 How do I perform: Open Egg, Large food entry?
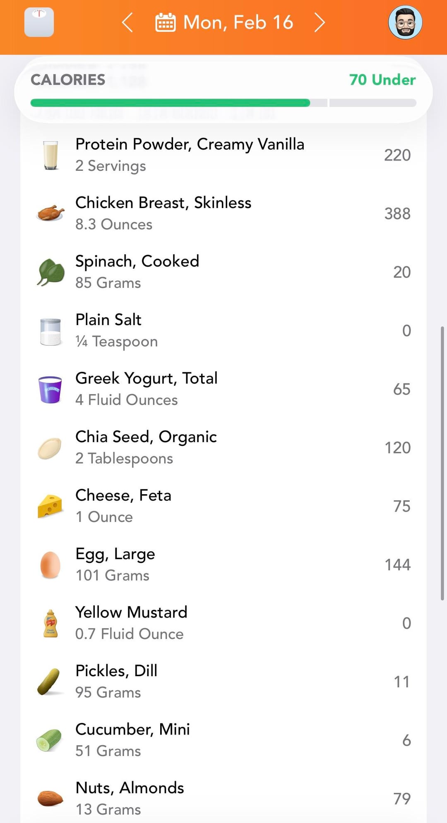pyautogui.click(x=223, y=565)
